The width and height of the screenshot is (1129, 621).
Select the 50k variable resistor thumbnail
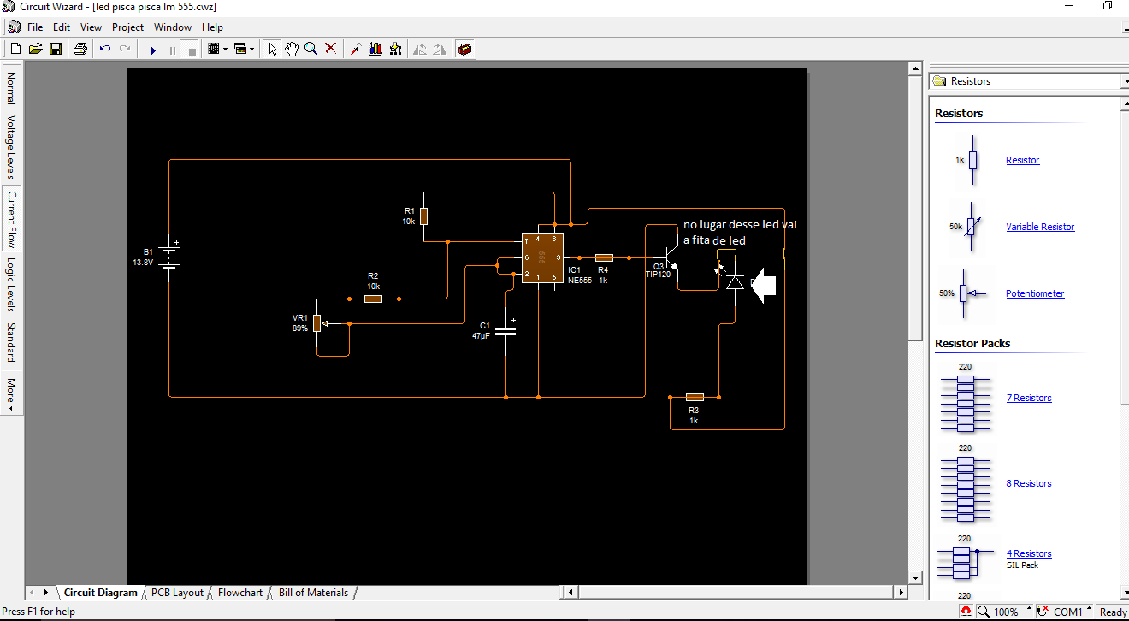967,228
